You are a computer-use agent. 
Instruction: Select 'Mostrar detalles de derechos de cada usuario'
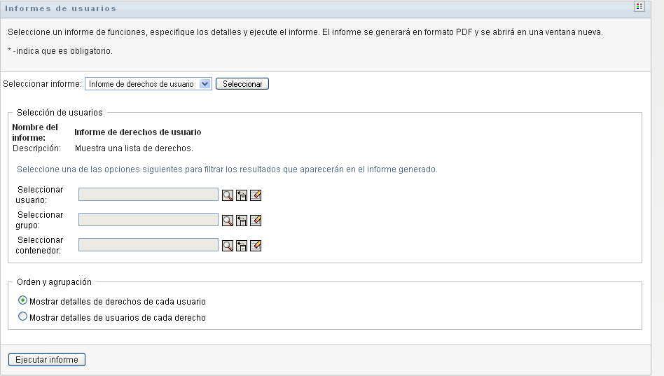pyautogui.click(x=23, y=301)
